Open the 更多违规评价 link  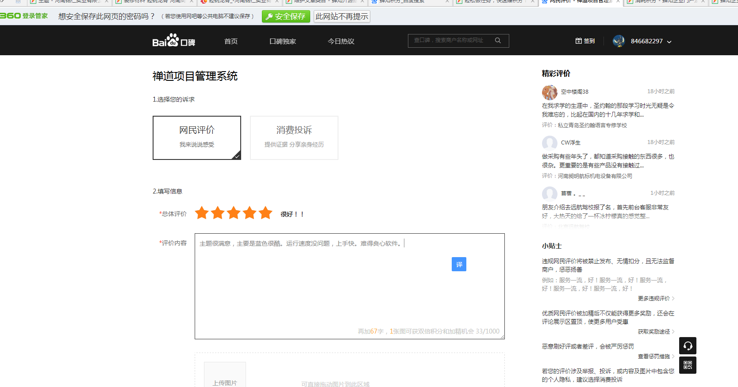(x=654, y=299)
